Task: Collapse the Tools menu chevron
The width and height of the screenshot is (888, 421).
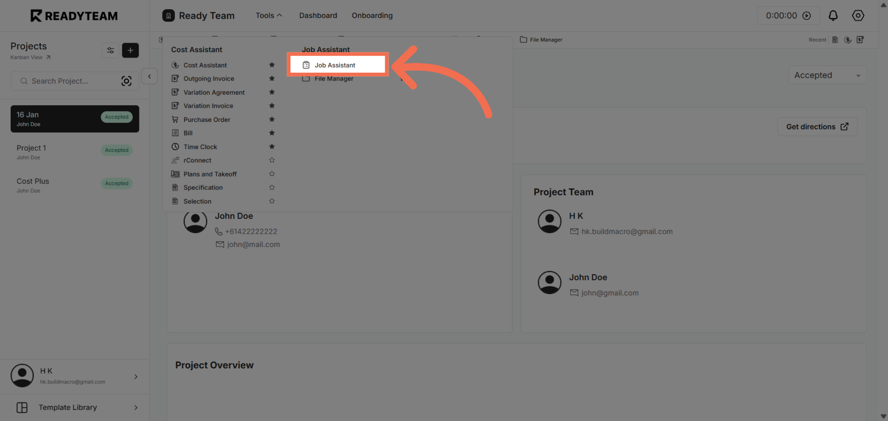Action: [x=280, y=15]
